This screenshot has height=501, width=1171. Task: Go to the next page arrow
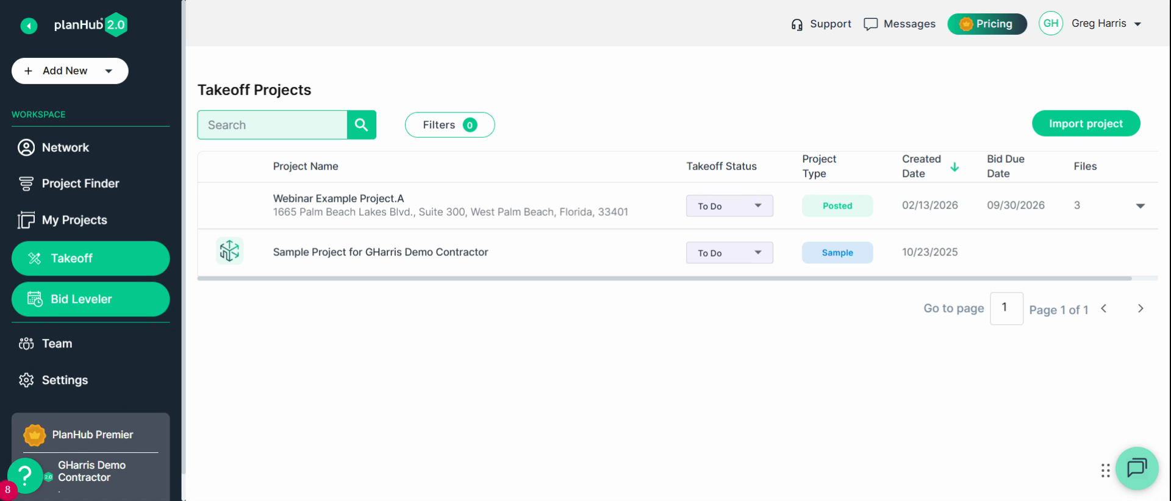pos(1141,308)
